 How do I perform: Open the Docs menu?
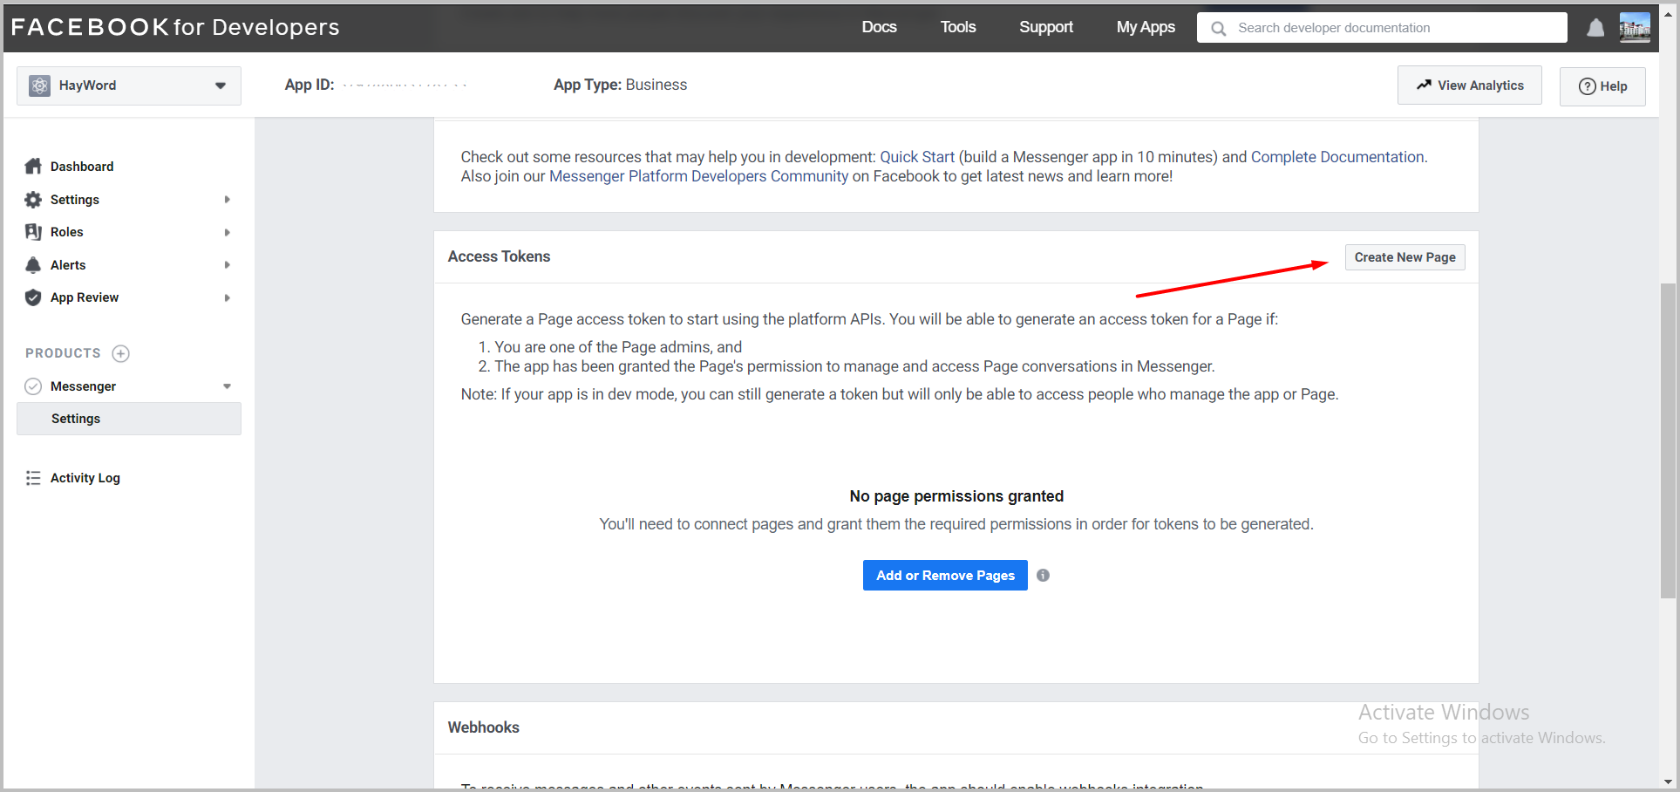(x=879, y=27)
